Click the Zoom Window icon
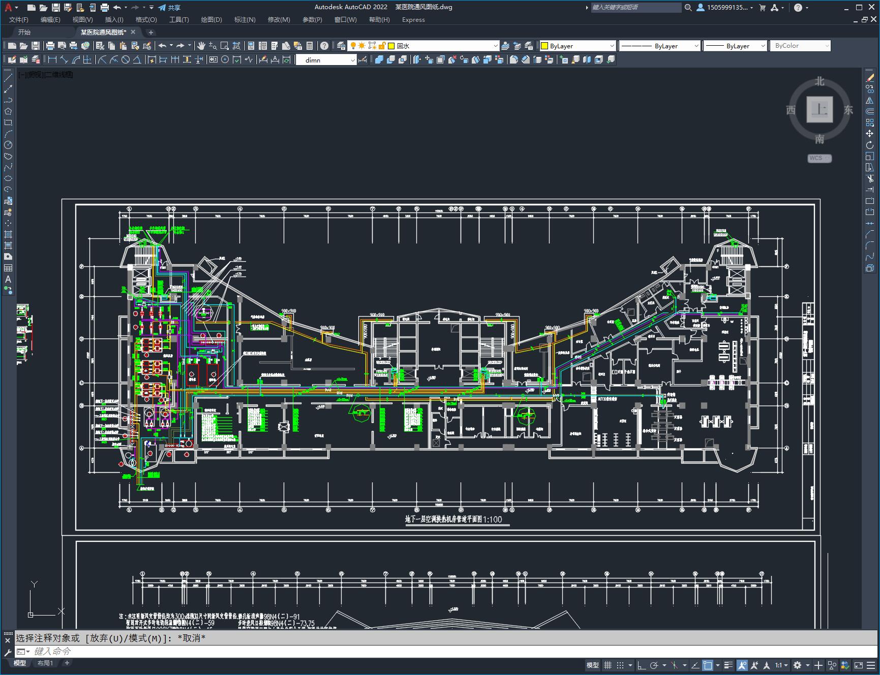This screenshot has height=675, width=880. coord(224,46)
